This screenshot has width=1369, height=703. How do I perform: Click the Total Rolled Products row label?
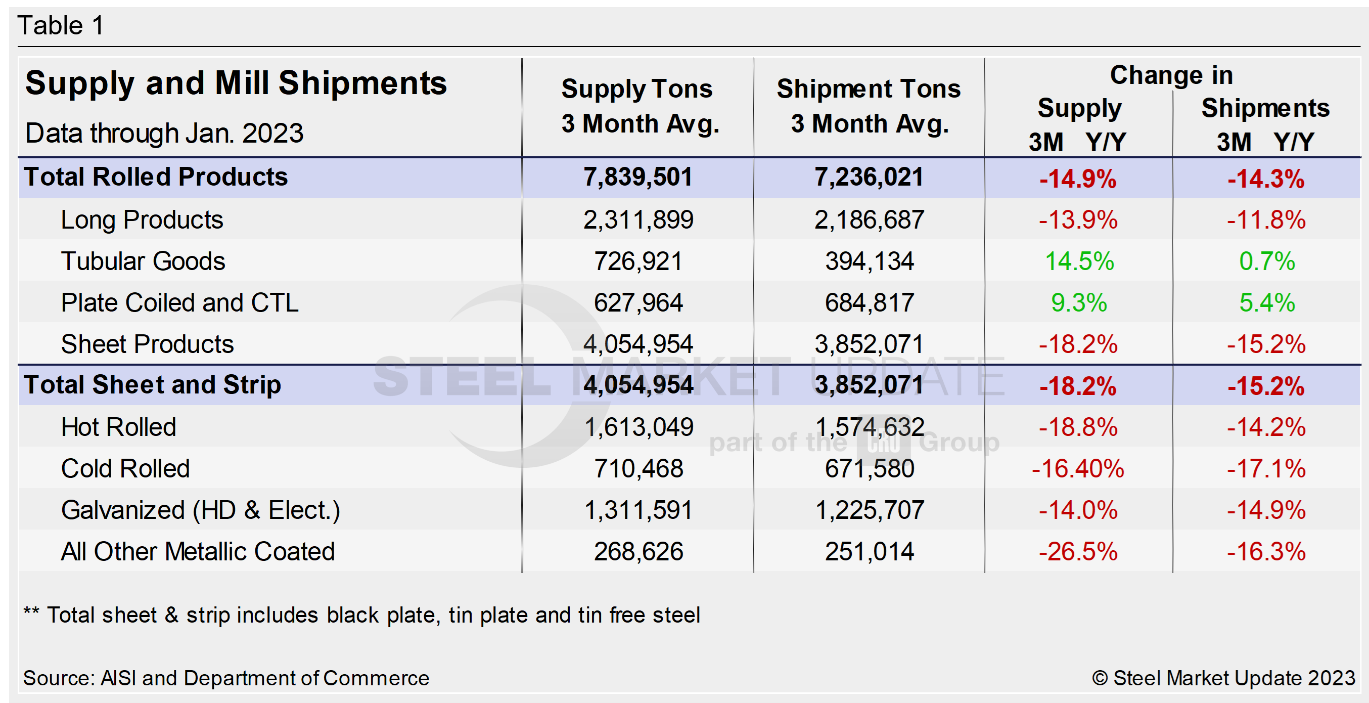[155, 177]
